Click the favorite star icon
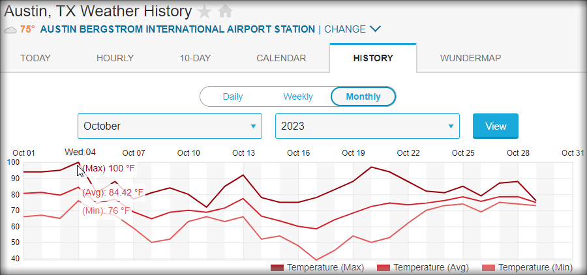587x275 pixels. 205,11
